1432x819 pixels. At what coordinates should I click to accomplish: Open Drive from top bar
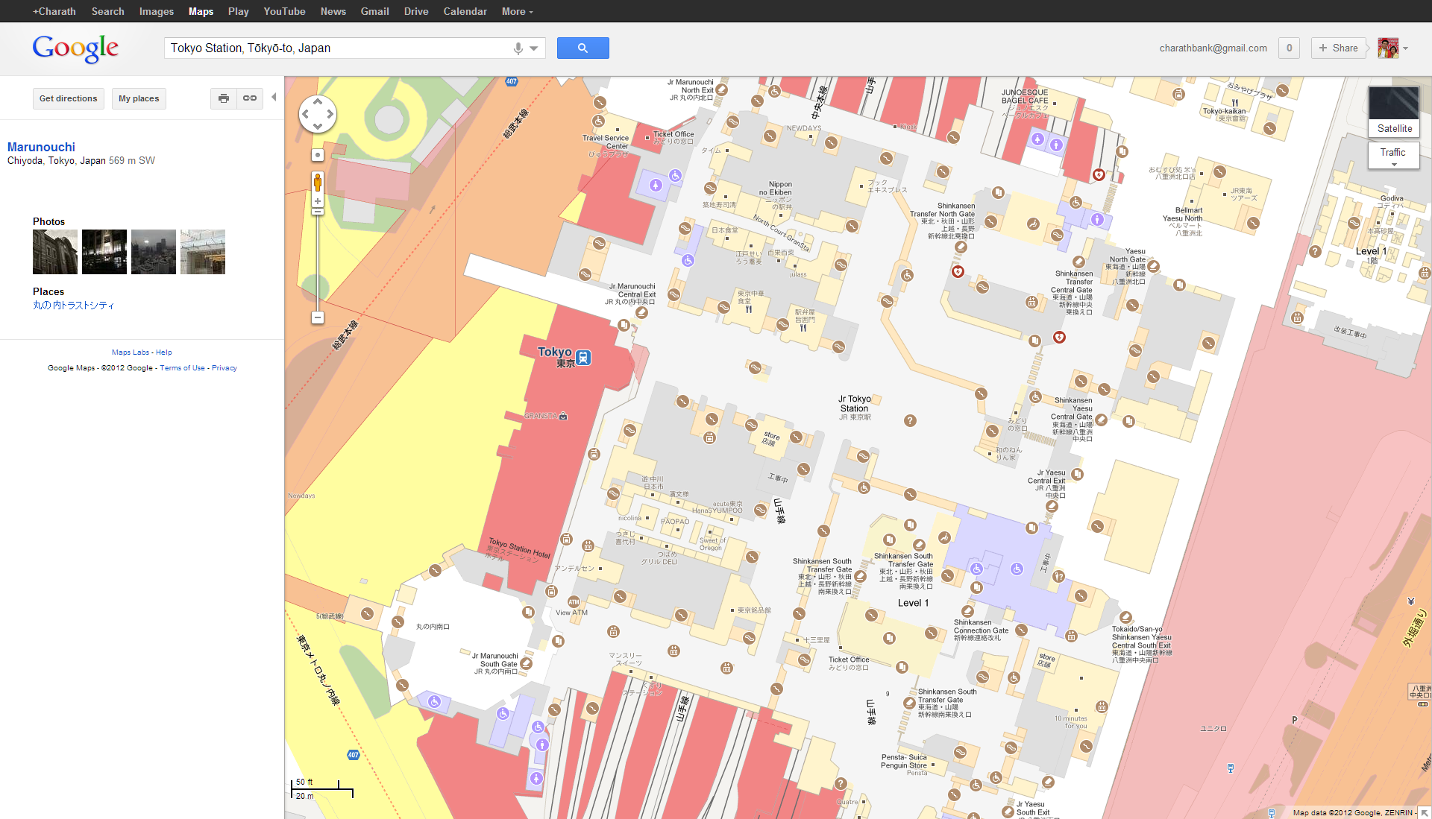(416, 11)
